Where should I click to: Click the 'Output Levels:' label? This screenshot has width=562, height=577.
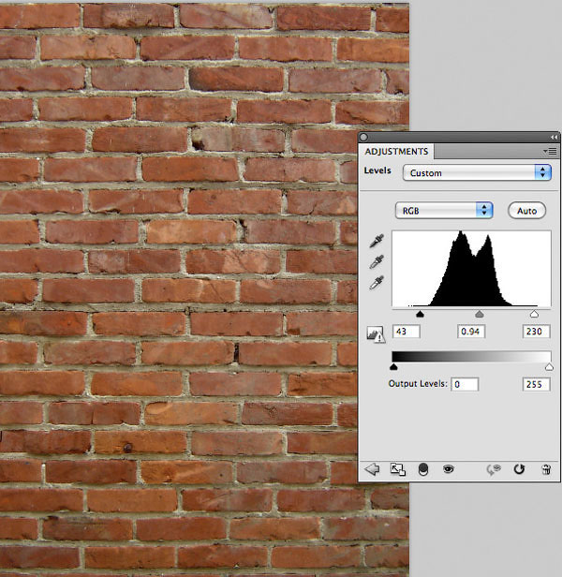pyautogui.click(x=418, y=384)
